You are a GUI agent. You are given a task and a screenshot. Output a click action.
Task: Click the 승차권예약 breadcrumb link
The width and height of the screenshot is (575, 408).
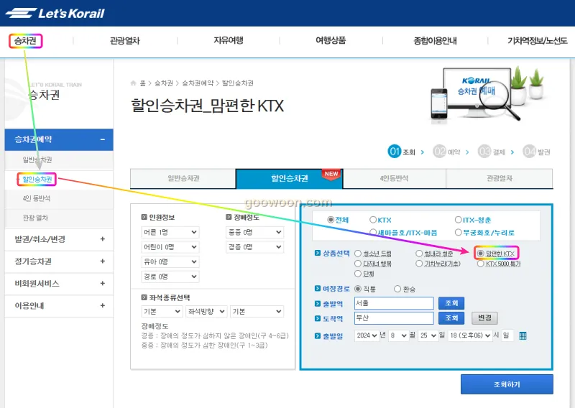tap(198, 83)
